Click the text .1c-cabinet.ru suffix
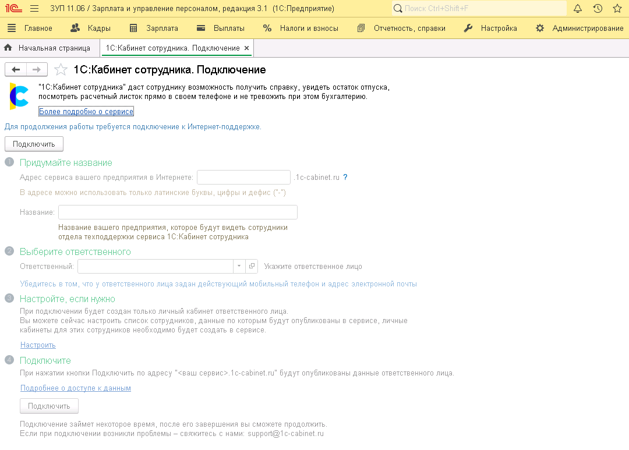 [316, 178]
